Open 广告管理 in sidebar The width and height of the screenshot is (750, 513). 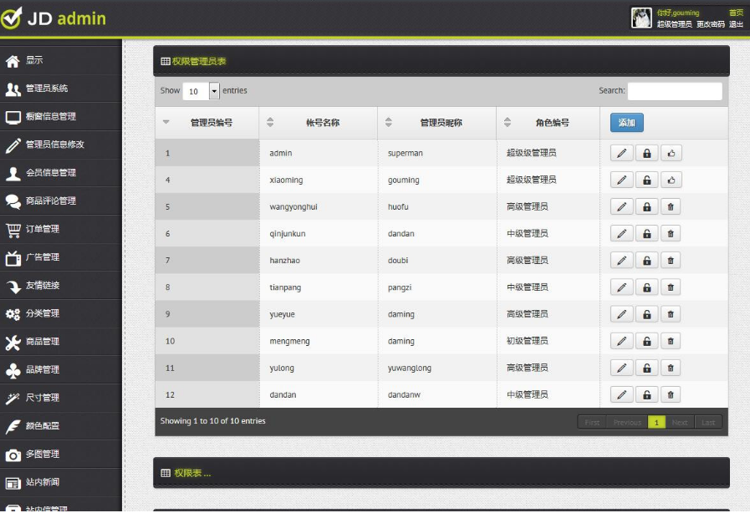tap(61, 257)
